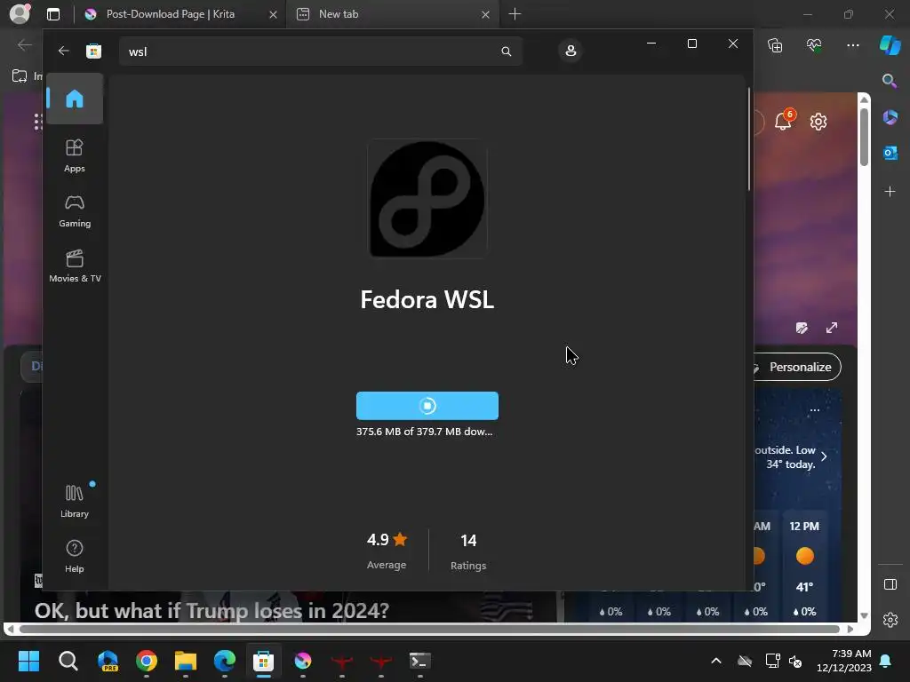The width and height of the screenshot is (910, 682).
Task: Open Edge Settings and more menu
Action: (x=852, y=44)
